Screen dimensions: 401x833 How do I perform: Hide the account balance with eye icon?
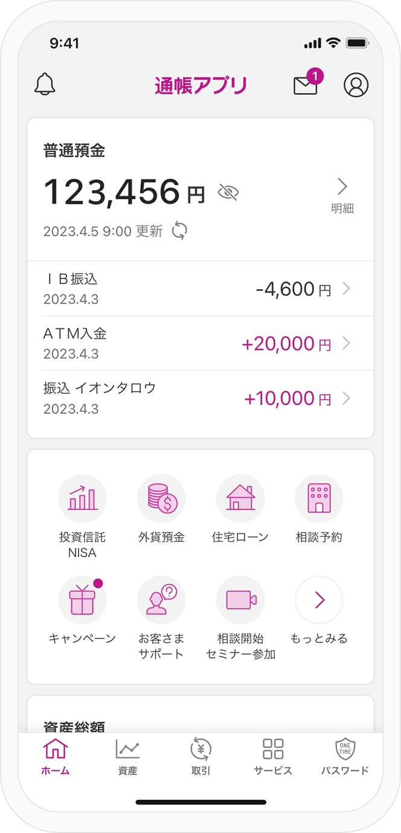point(228,193)
